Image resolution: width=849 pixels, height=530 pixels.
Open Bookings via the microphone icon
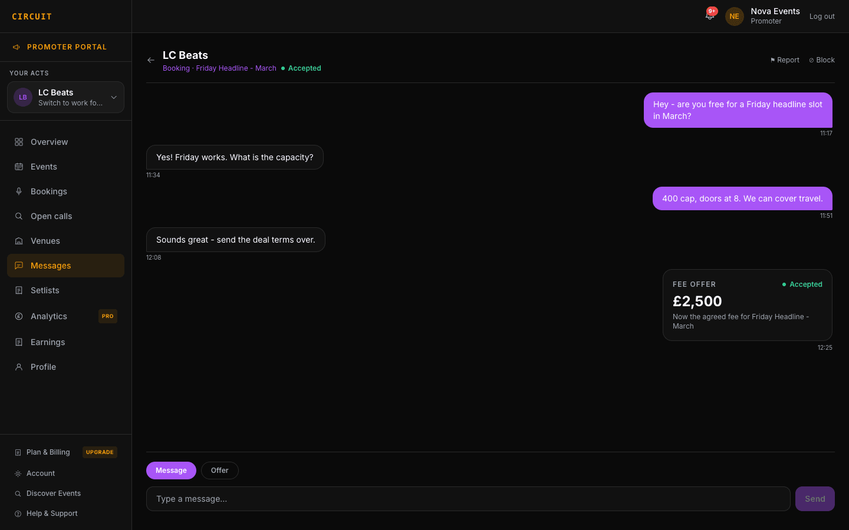(19, 191)
